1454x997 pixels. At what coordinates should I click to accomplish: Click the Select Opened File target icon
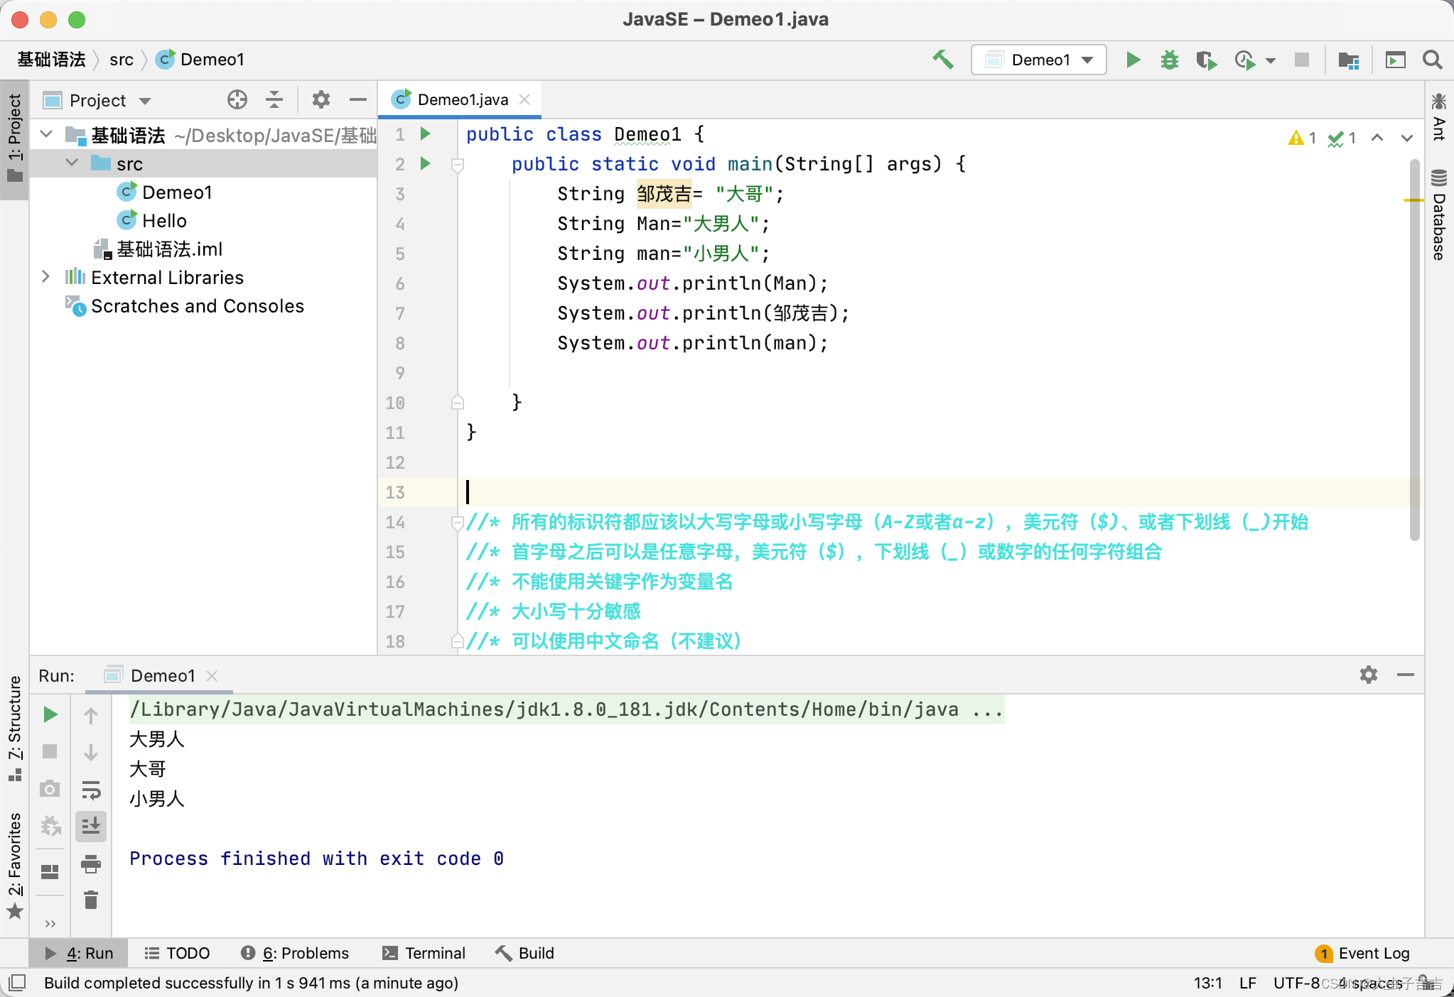point(237,99)
